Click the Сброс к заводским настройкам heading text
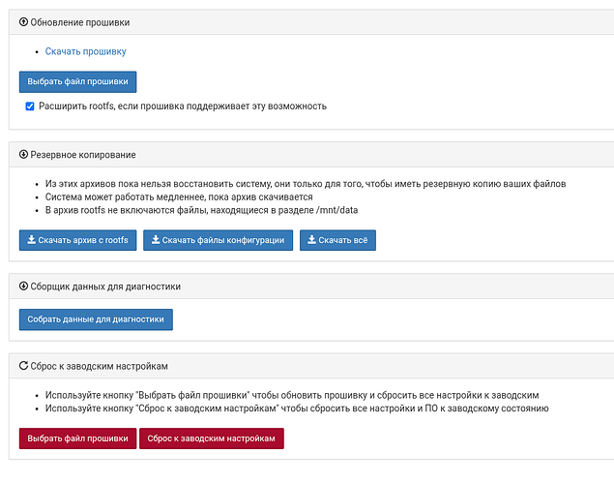 point(99,366)
